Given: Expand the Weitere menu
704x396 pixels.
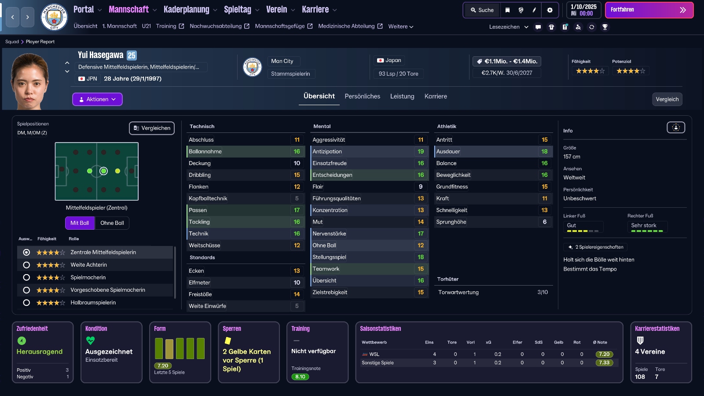Looking at the screenshot, I should click(400, 26).
